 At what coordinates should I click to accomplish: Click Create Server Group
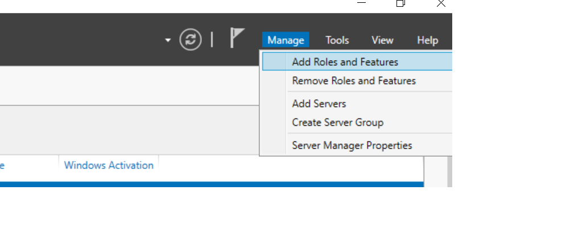[x=337, y=123]
